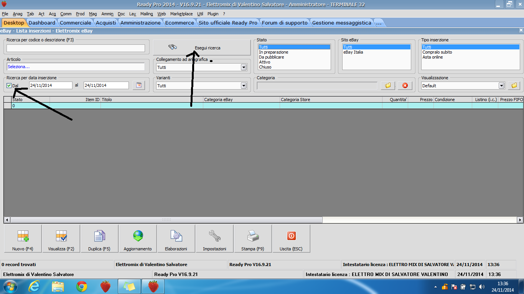Click the Ricerca per codice o descrizione field
Image resolution: width=524 pixels, height=294 pixels.
[x=76, y=48]
